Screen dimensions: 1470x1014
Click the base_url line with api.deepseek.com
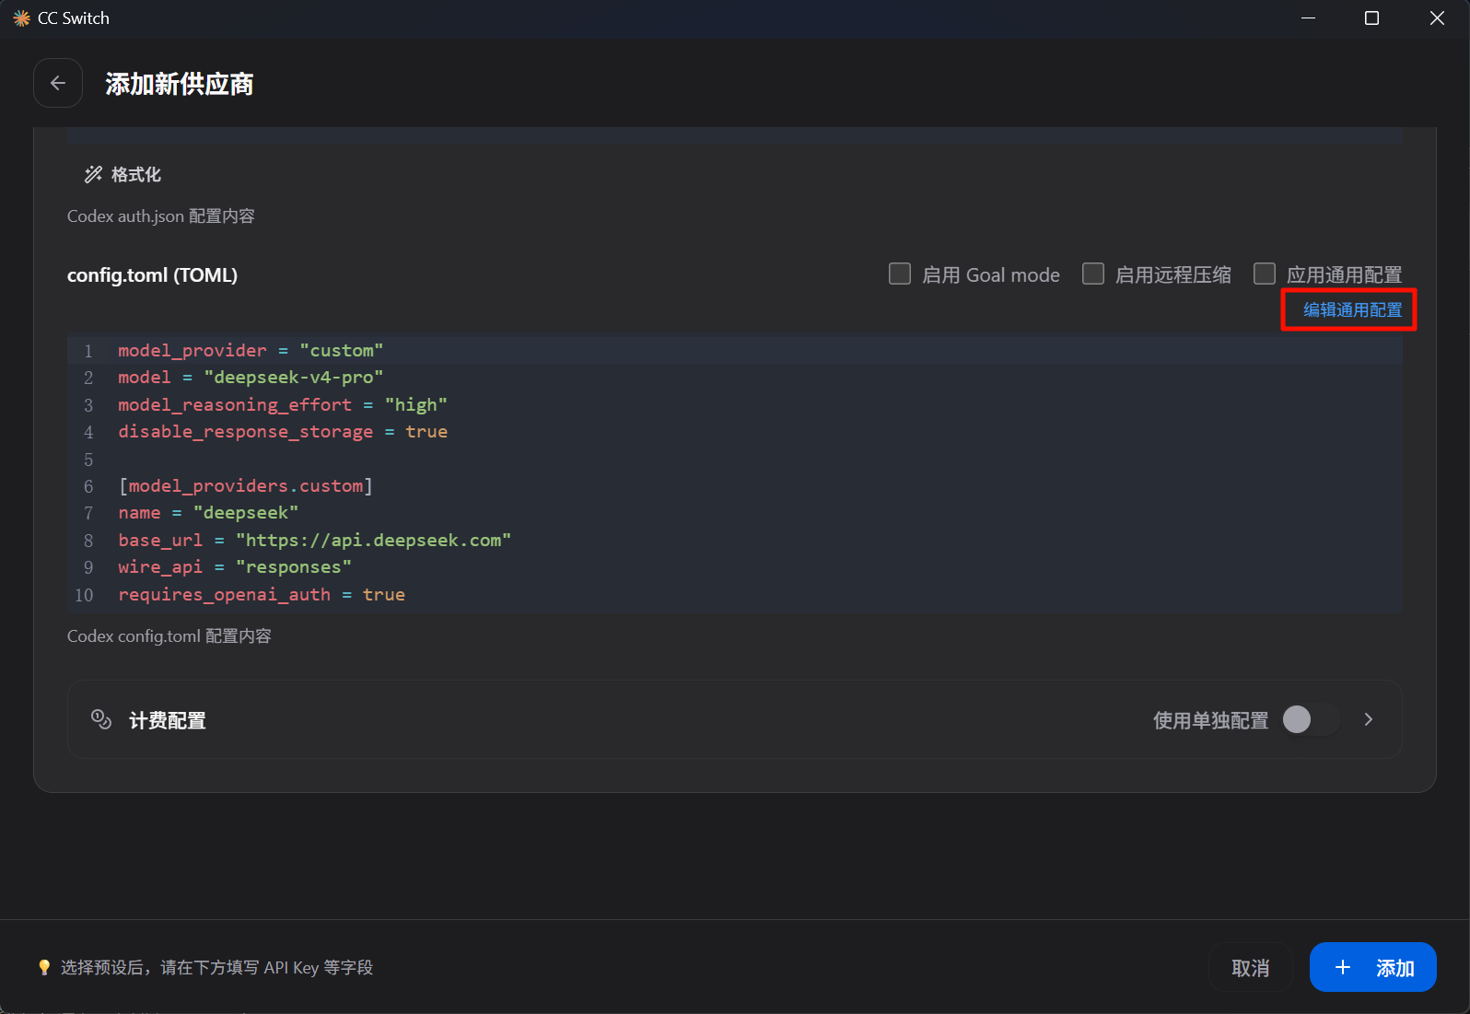[315, 540]
